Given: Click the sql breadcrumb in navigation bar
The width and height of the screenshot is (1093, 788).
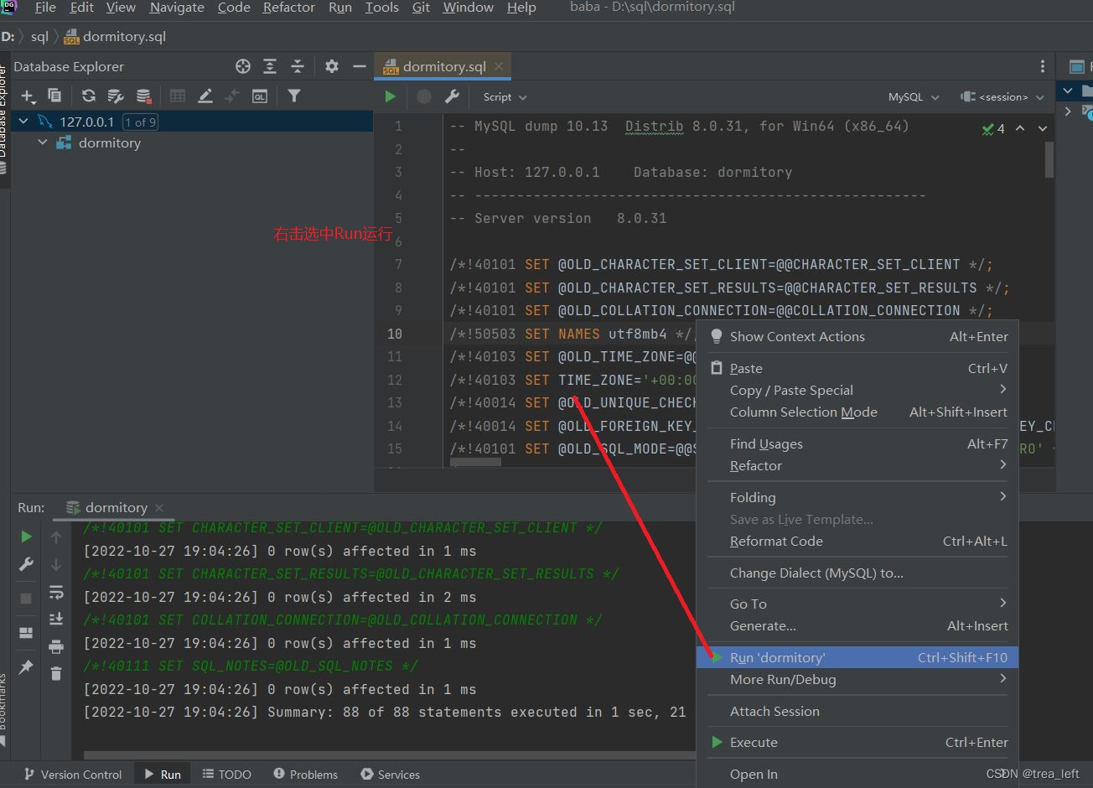Looking at the screenshot, I should 39,36.
